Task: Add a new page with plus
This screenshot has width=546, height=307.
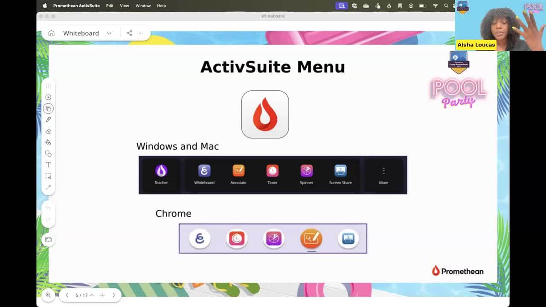Action: (x=102, y=295)
